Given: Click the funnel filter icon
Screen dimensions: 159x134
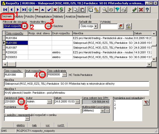Looking at the screenshot, I should tap(117, 10).
